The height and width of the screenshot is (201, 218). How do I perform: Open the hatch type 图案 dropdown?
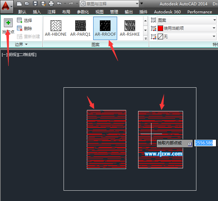(187, 20)
